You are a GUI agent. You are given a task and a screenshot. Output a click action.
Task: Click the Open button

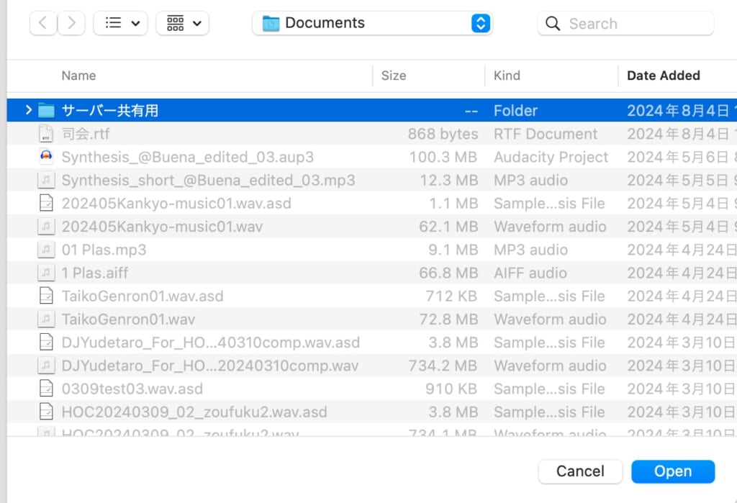click(x=673, y=471)
